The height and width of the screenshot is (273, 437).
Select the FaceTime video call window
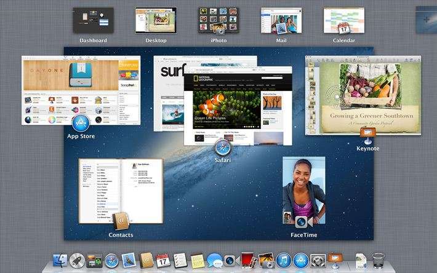click(x=304, y=191)
